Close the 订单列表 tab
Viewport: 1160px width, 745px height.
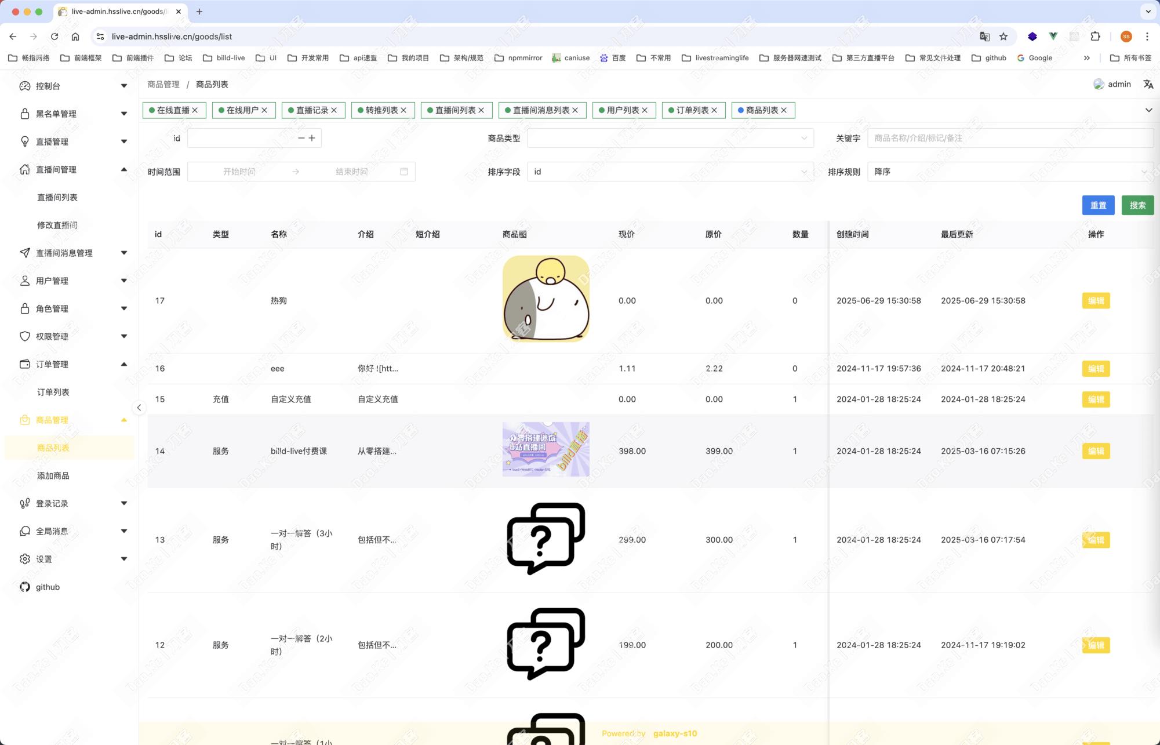coord(714,110)
